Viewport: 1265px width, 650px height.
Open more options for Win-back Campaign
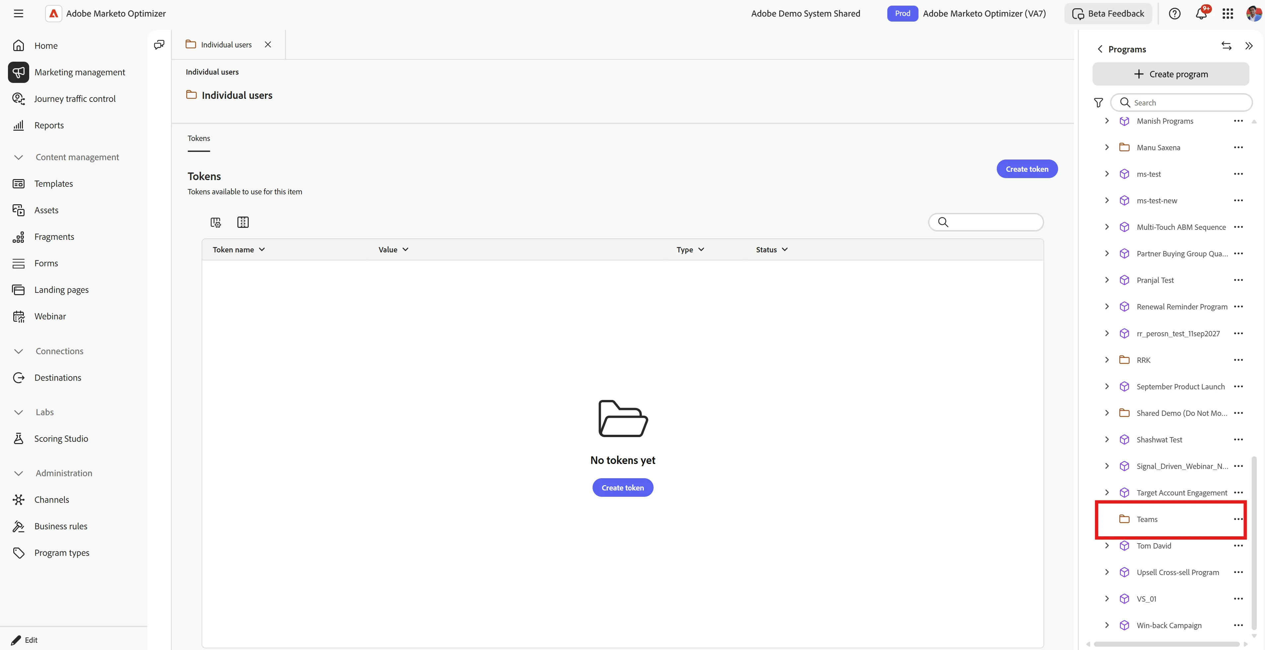tap(1238, 625)
